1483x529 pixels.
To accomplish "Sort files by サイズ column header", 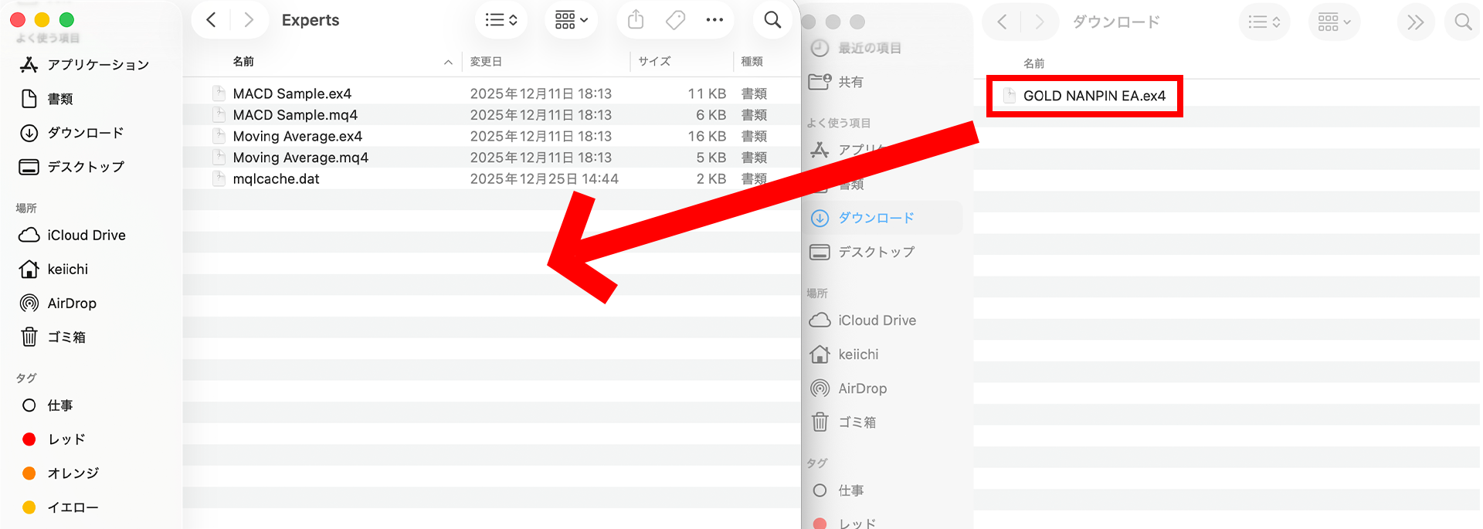I will [654, 62].
